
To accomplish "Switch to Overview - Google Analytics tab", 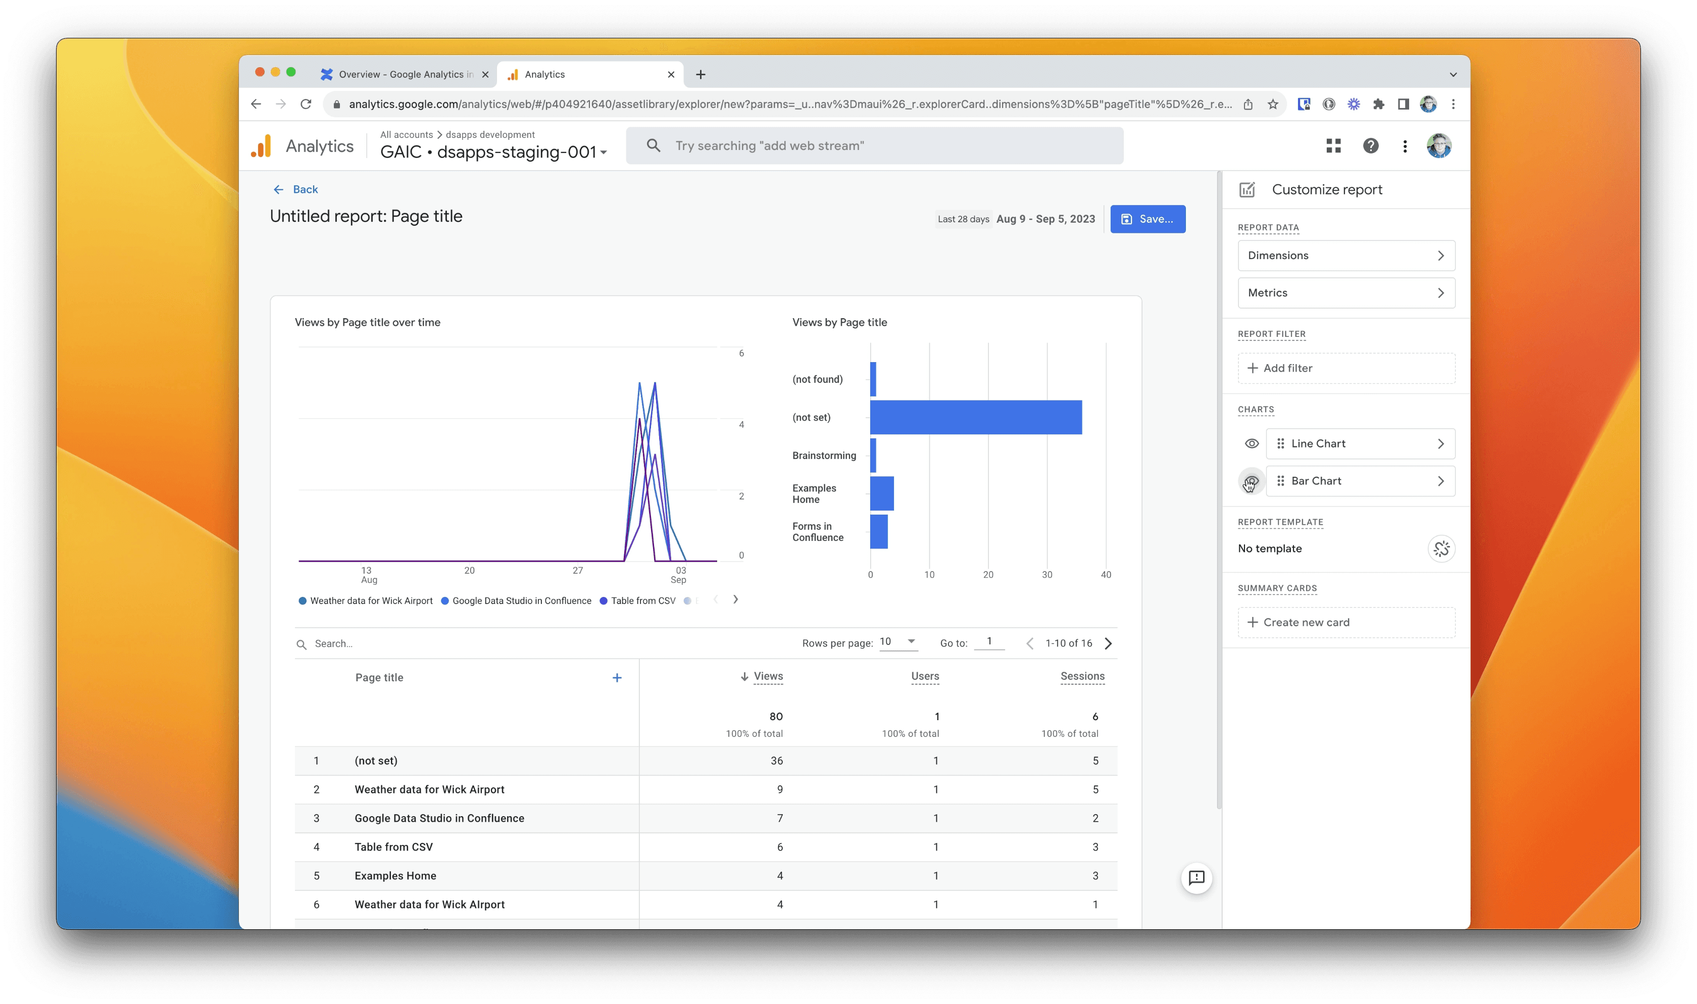I will [405, 74].
